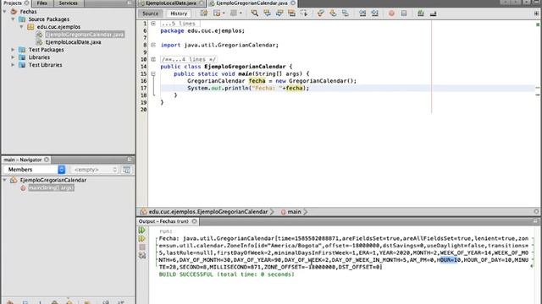Screen dimensions: 542x304
Task: Click the Stop button in Output sidebar
Action: [x=142, y=247]
